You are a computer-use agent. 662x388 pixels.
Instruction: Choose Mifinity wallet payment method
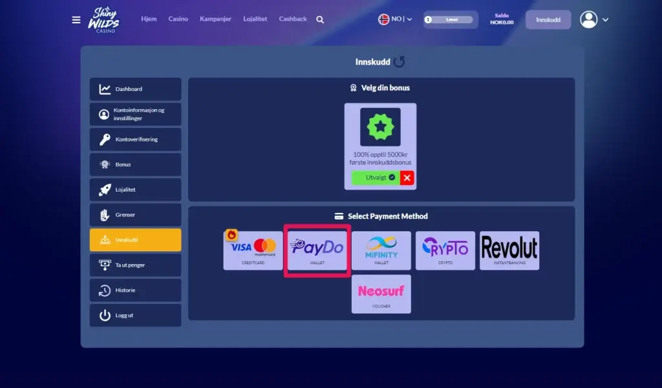coord(381,250)
